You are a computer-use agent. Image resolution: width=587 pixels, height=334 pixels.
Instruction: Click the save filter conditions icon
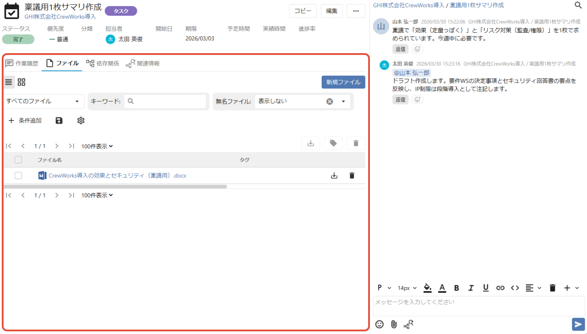tap(59, 120)
